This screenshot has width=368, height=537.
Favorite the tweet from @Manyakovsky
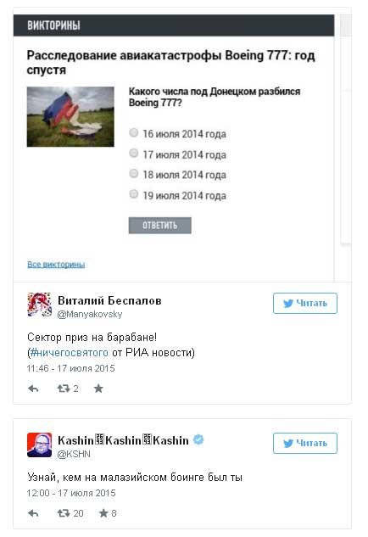[98, 389]
